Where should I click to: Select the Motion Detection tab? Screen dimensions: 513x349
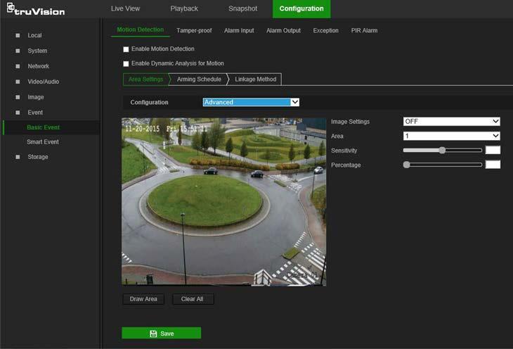coord(141,30)
